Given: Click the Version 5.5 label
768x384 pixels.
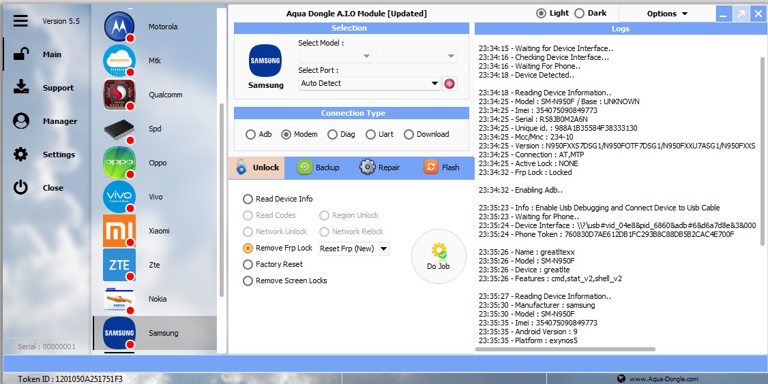Looking at the screenshot, I should point(61,21).
